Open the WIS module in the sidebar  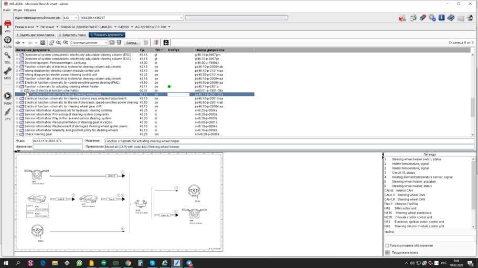[8, 27]
